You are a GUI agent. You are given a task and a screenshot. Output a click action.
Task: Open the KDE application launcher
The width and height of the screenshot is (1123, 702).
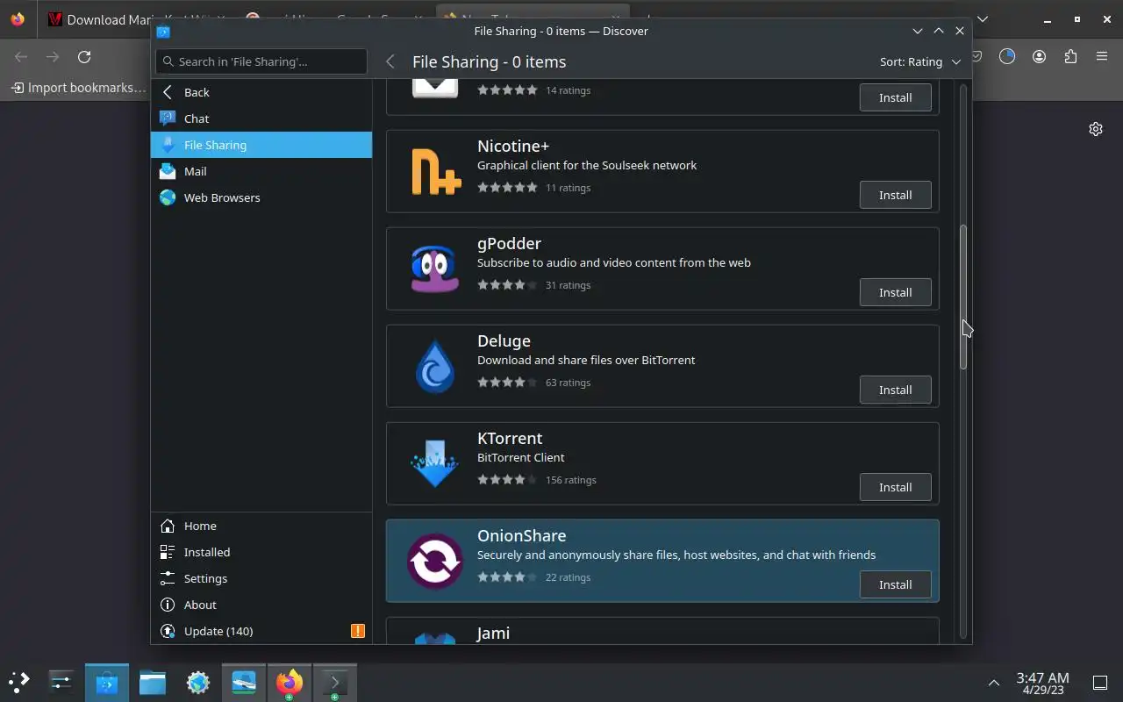point(19,682)
